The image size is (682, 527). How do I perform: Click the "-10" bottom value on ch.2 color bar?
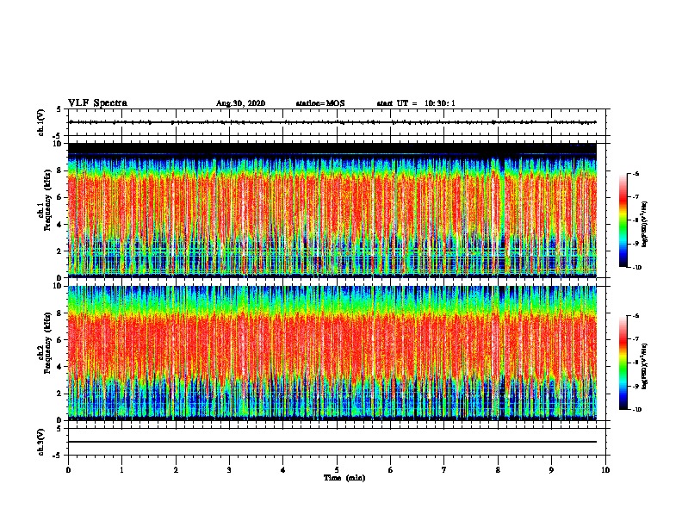pos(636,409)
